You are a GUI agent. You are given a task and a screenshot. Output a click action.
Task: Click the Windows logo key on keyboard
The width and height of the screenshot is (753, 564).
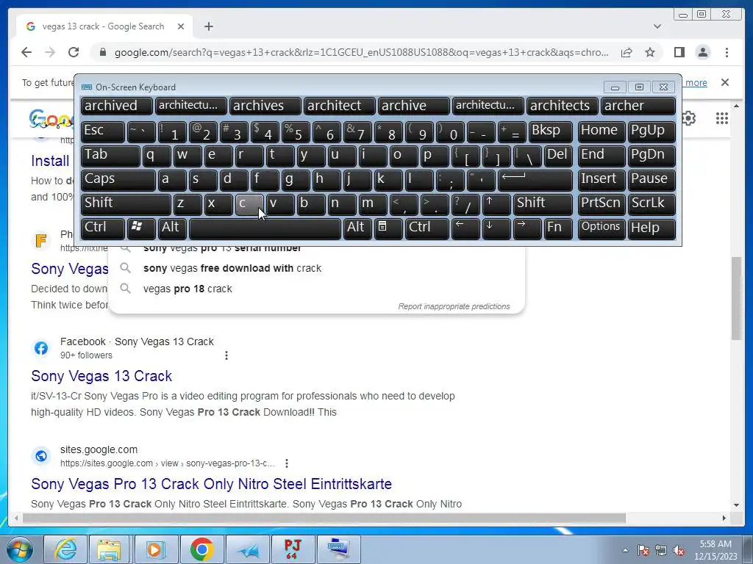pos(141,228)
